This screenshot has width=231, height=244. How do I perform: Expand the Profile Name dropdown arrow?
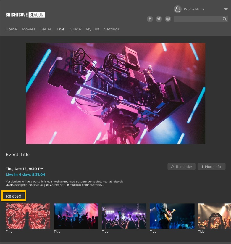(226, 9)
